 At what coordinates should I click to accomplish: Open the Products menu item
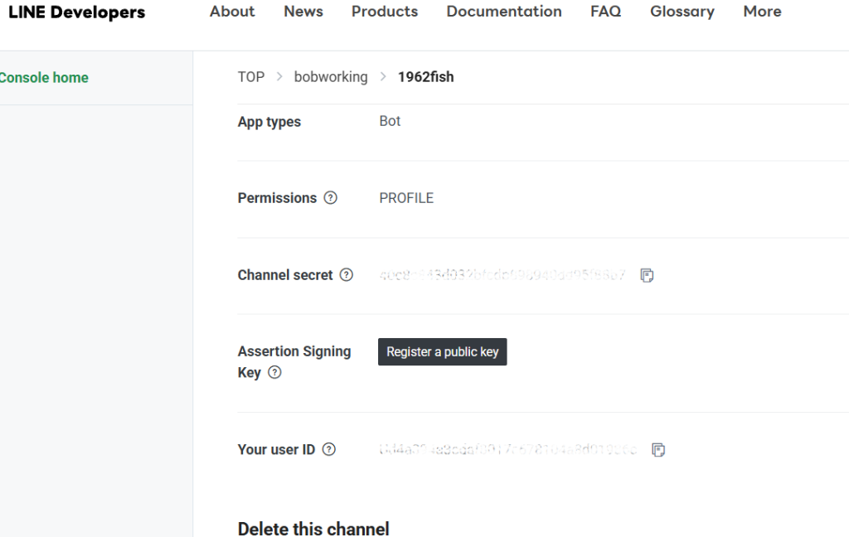tap(385, 12)
